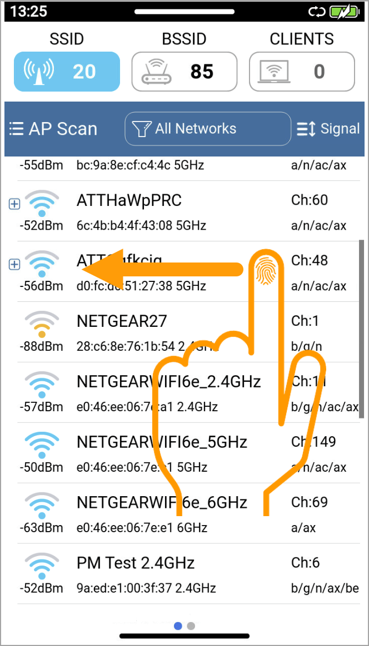The image size is (369, 646).
Task: Click the network list scrollbar
Action: click(362, 329)
